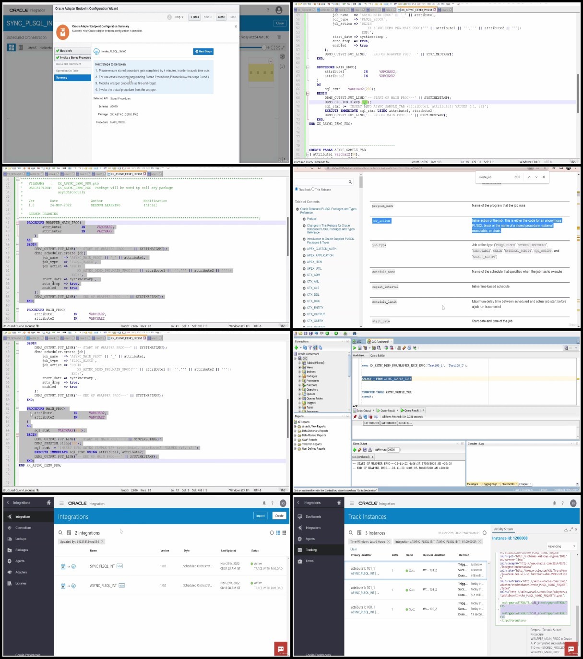
Task: Select the This Release radio button
Action: (x=313, y=189)
